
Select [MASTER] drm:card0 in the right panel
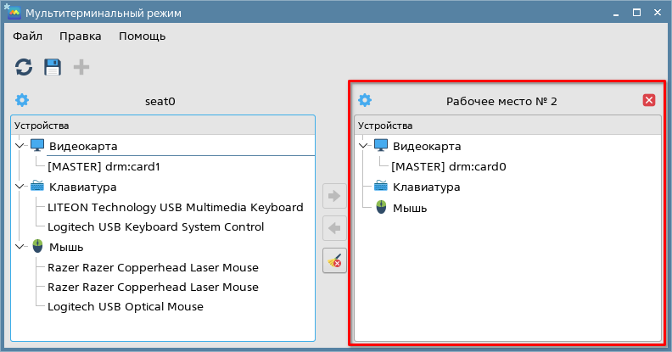pos(449,166)
